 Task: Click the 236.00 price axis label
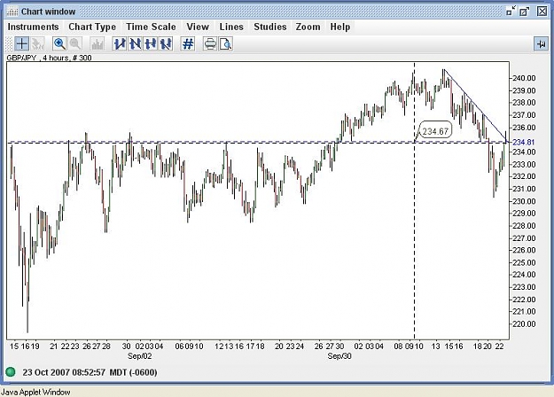(524, 128)
